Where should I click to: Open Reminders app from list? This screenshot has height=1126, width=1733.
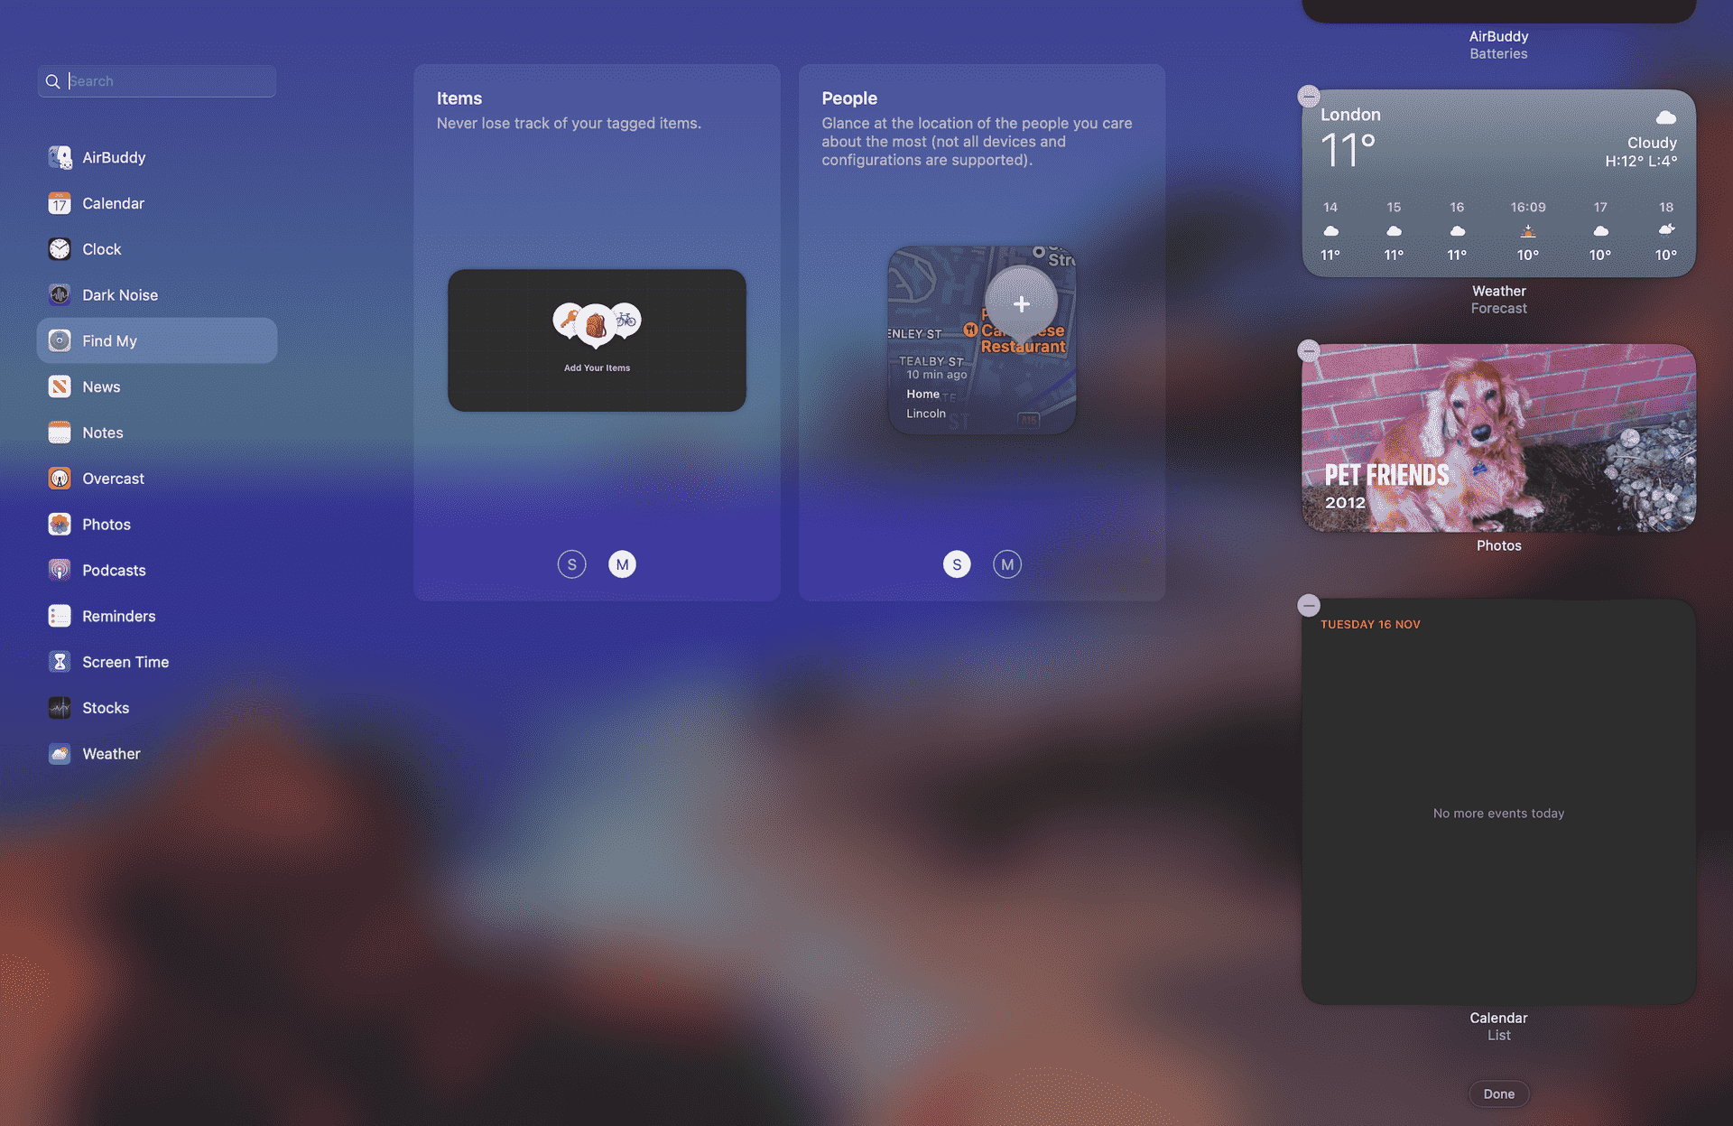pyautogui.click(x=119, y=616)
